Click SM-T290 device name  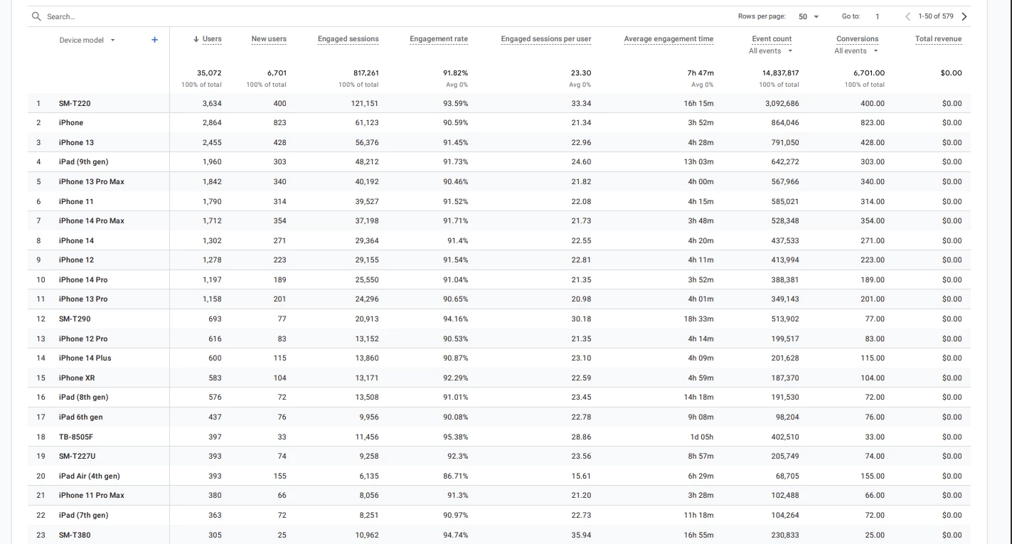tap(75, 319)
